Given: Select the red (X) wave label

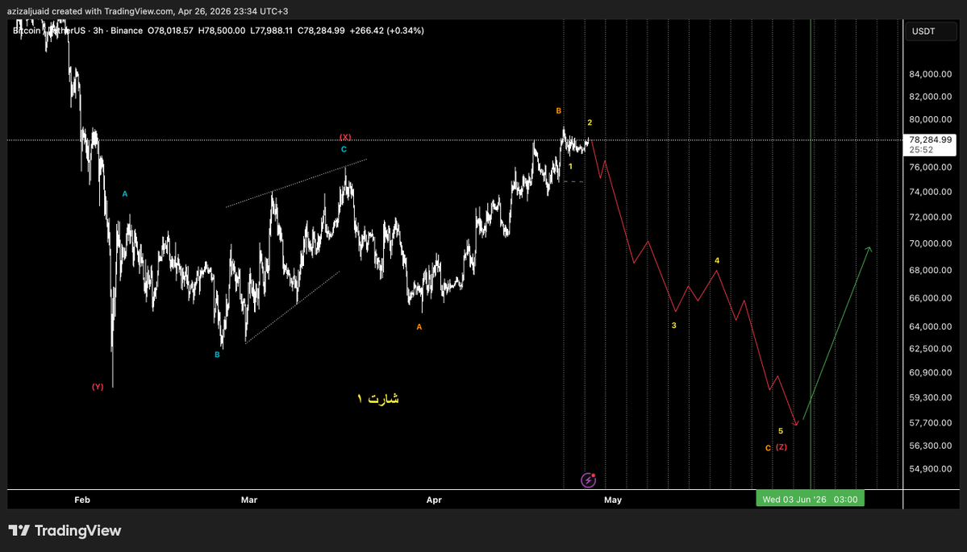Looking at the screenshot, I should [x=345, y=137].
